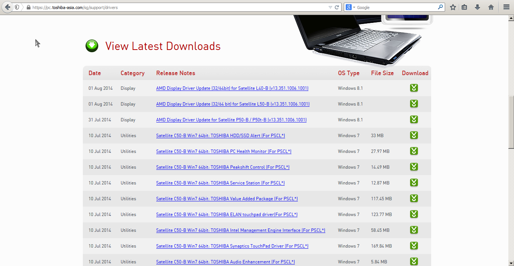
Task: Download TOSHIBA Service Station package
Action: pyautogui.click(x=414, y=183)
